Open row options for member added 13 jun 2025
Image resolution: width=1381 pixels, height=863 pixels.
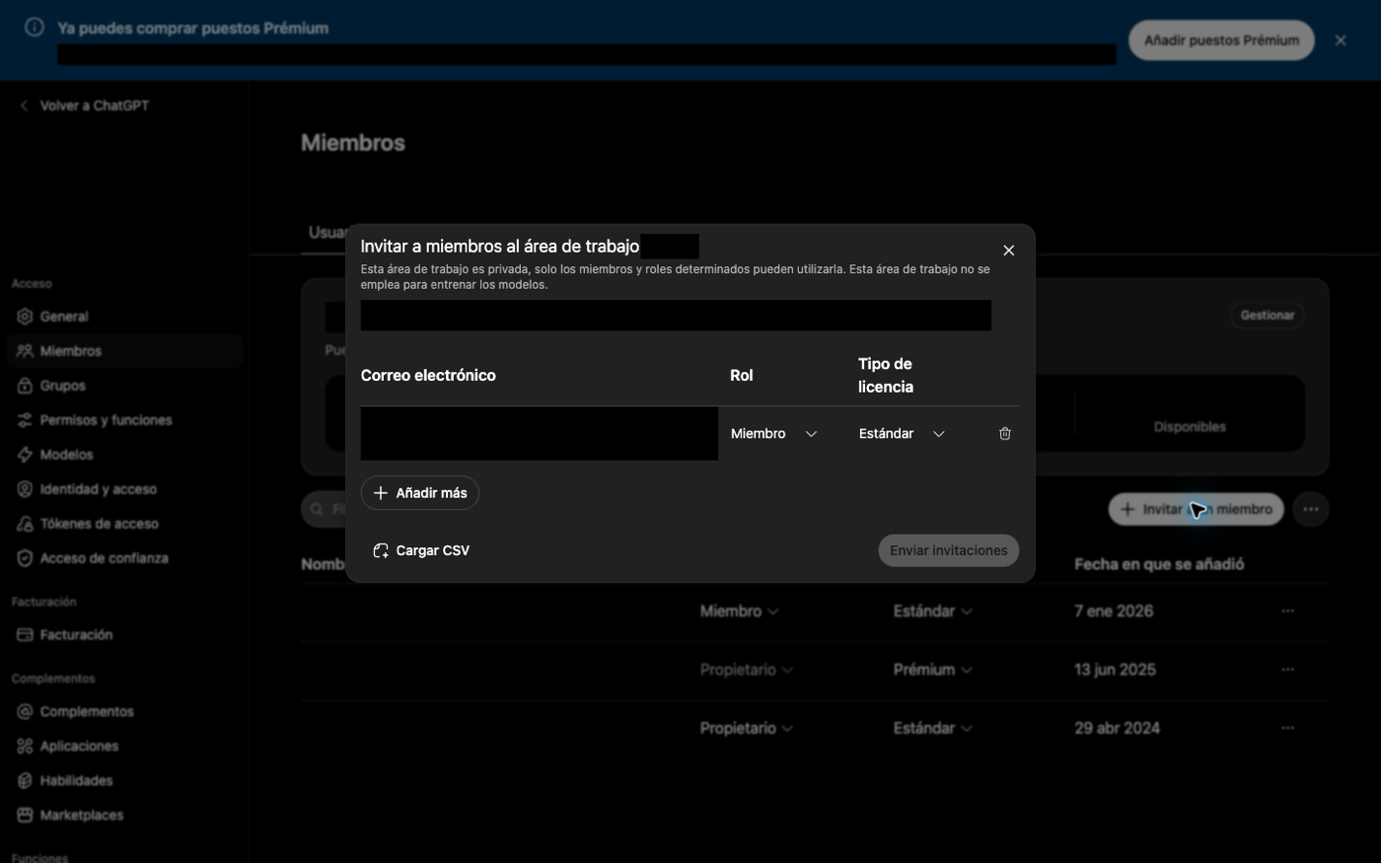pos(1287,670)
